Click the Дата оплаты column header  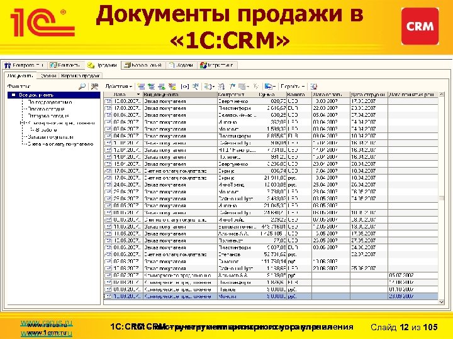tap(331, 95)
